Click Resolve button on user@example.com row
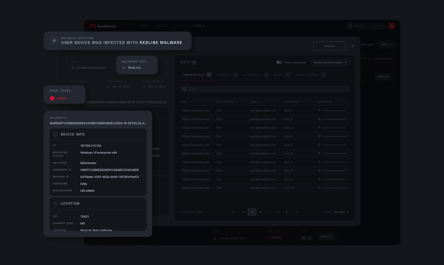This screenshot has width=444, height=265. point(326,236)
